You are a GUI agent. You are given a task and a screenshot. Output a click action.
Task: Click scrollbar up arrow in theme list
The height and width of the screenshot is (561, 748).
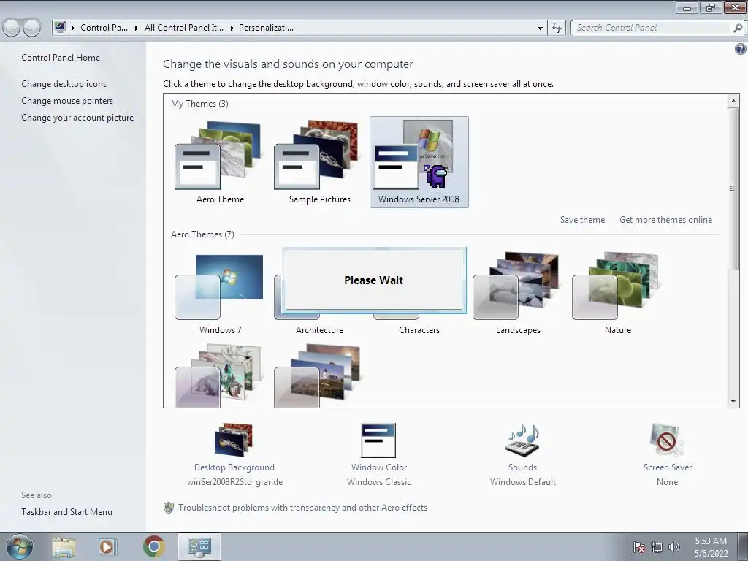click(733, 101)
